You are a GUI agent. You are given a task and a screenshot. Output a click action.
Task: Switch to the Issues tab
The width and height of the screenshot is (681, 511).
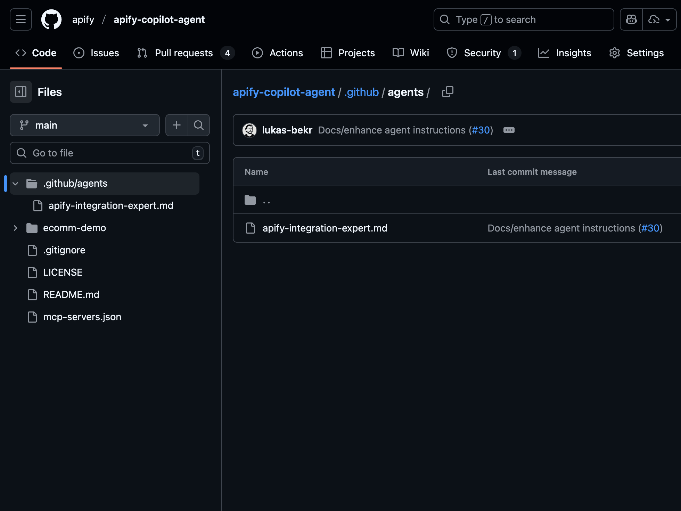point(96,53)
